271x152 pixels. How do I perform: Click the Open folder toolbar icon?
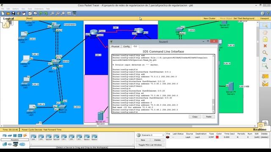click(8, 14)
